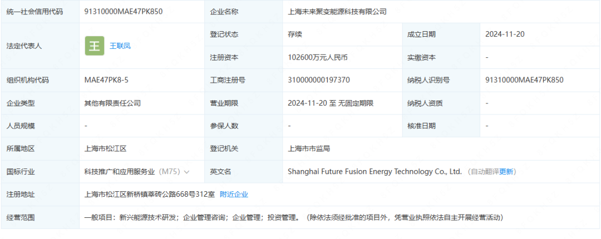Click the green 王 avatar icon
Image resolution: width=601 pixels, height=239 pixels.
pos(95,46)
